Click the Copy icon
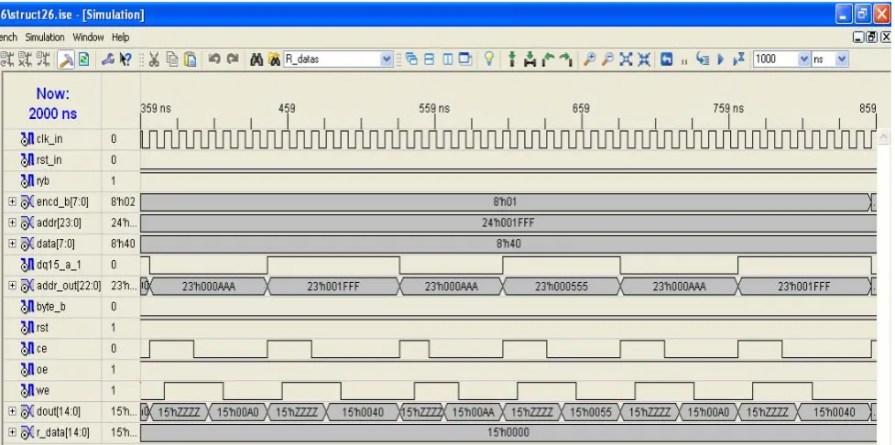 tap(172, 60)
